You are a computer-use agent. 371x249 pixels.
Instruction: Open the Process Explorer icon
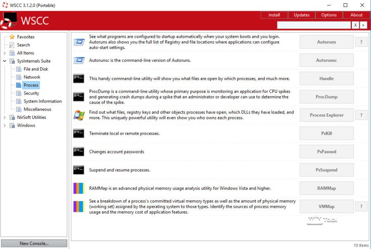(x=79, y=115)
